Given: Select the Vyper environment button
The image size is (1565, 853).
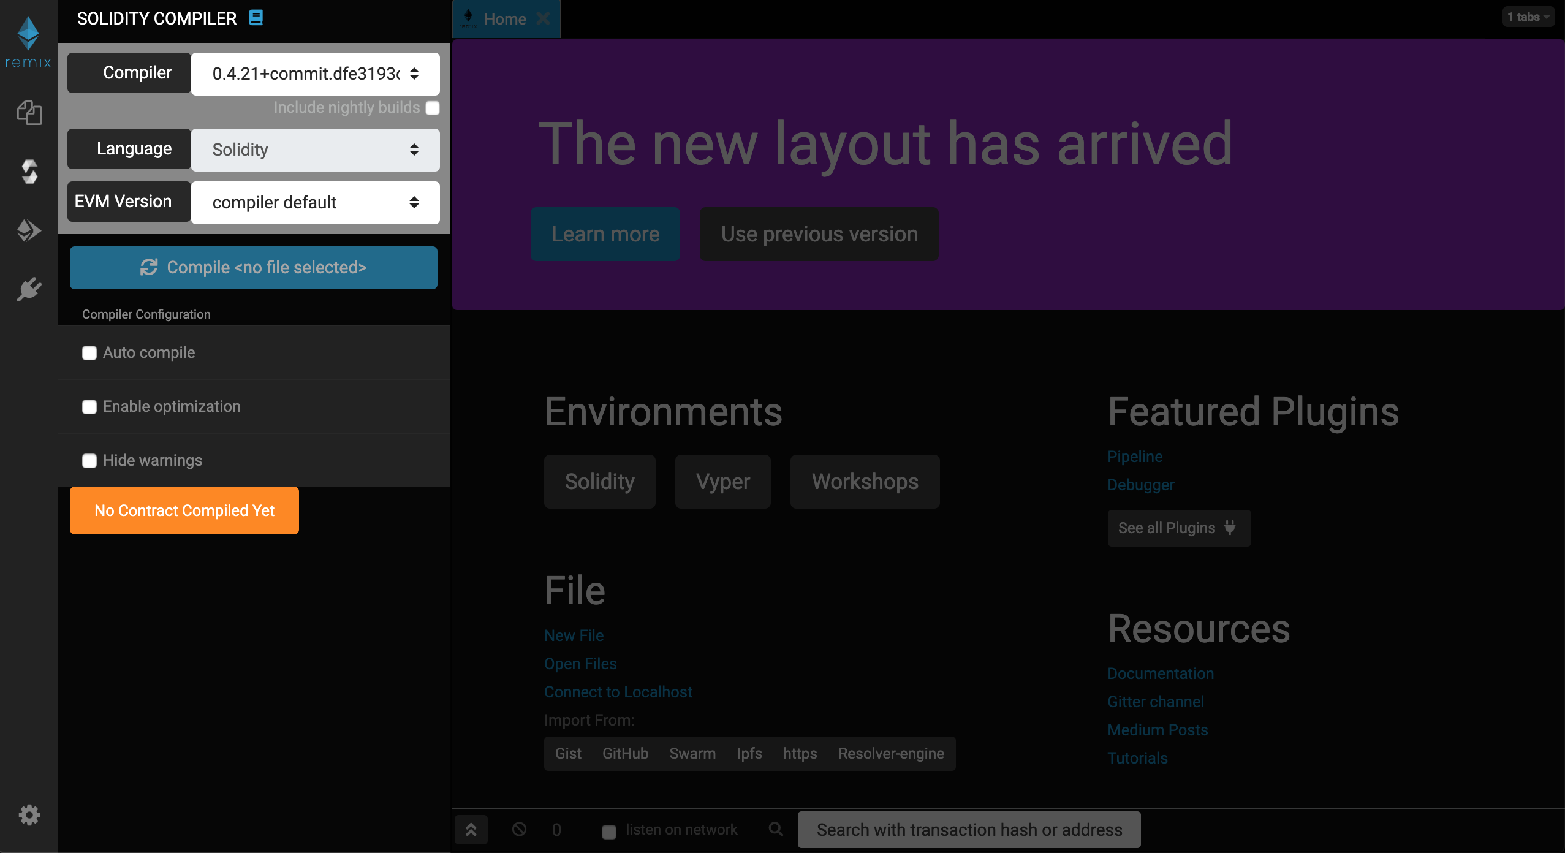Looking at the screenshot, I should click(723, 482).
